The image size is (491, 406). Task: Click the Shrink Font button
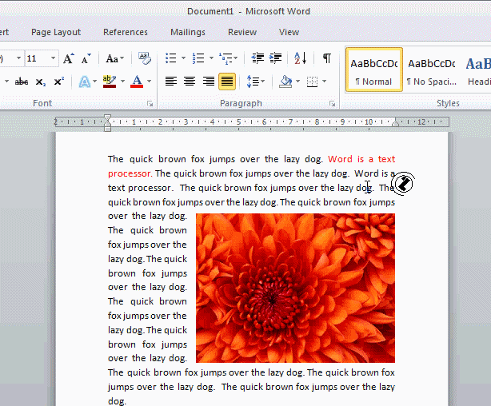click(86, 59)
